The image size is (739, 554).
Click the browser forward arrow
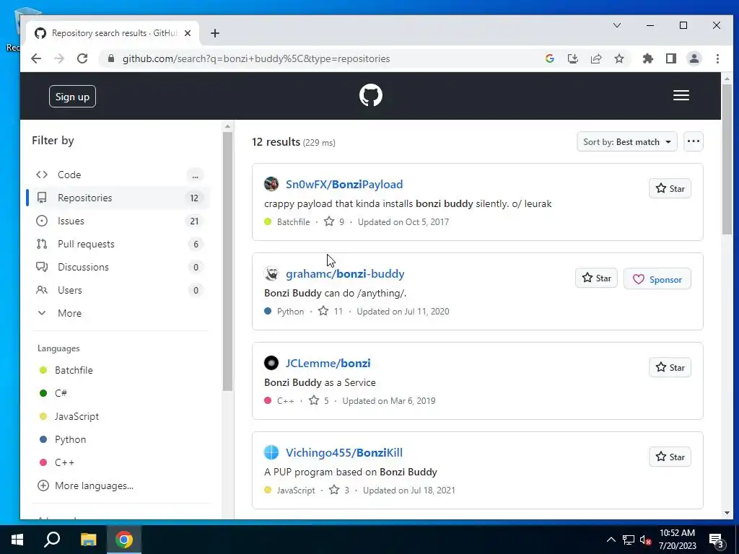point(59,58)
